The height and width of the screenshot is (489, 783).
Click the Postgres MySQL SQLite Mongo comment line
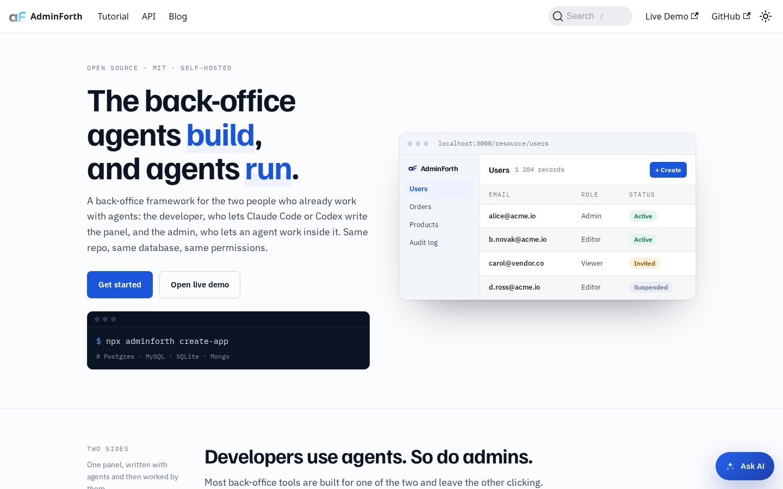[x=163, y=357]
